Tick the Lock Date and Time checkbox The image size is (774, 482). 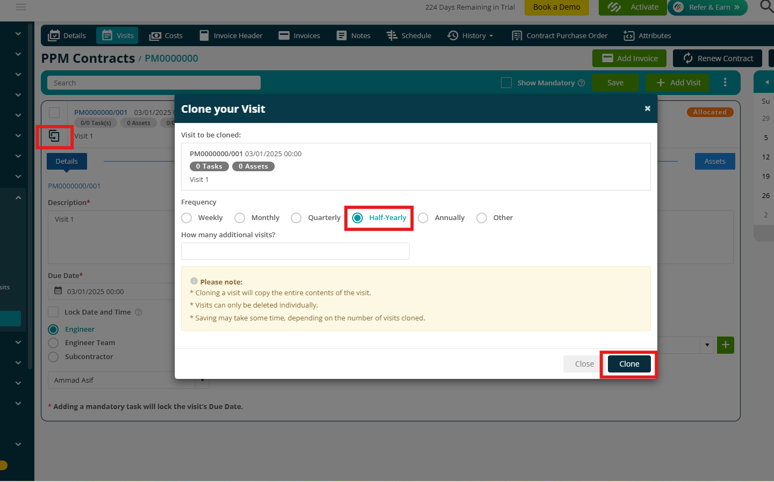click(x=53, y=312)
